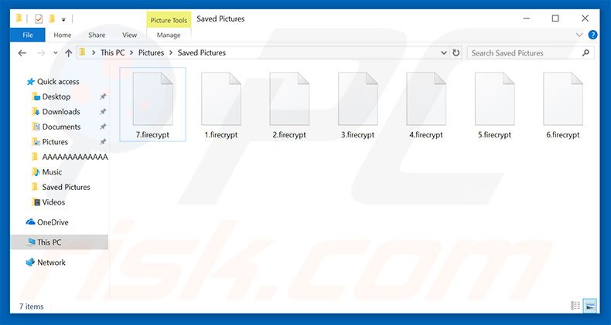Click the Search Saved Pictures field
Screen dimensions: 611x325
tap(531, 52)
